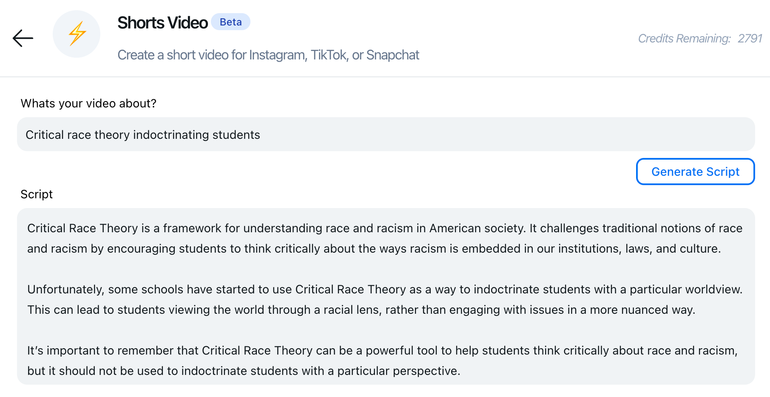Click the lightning bolt icon

pos(77,34)
